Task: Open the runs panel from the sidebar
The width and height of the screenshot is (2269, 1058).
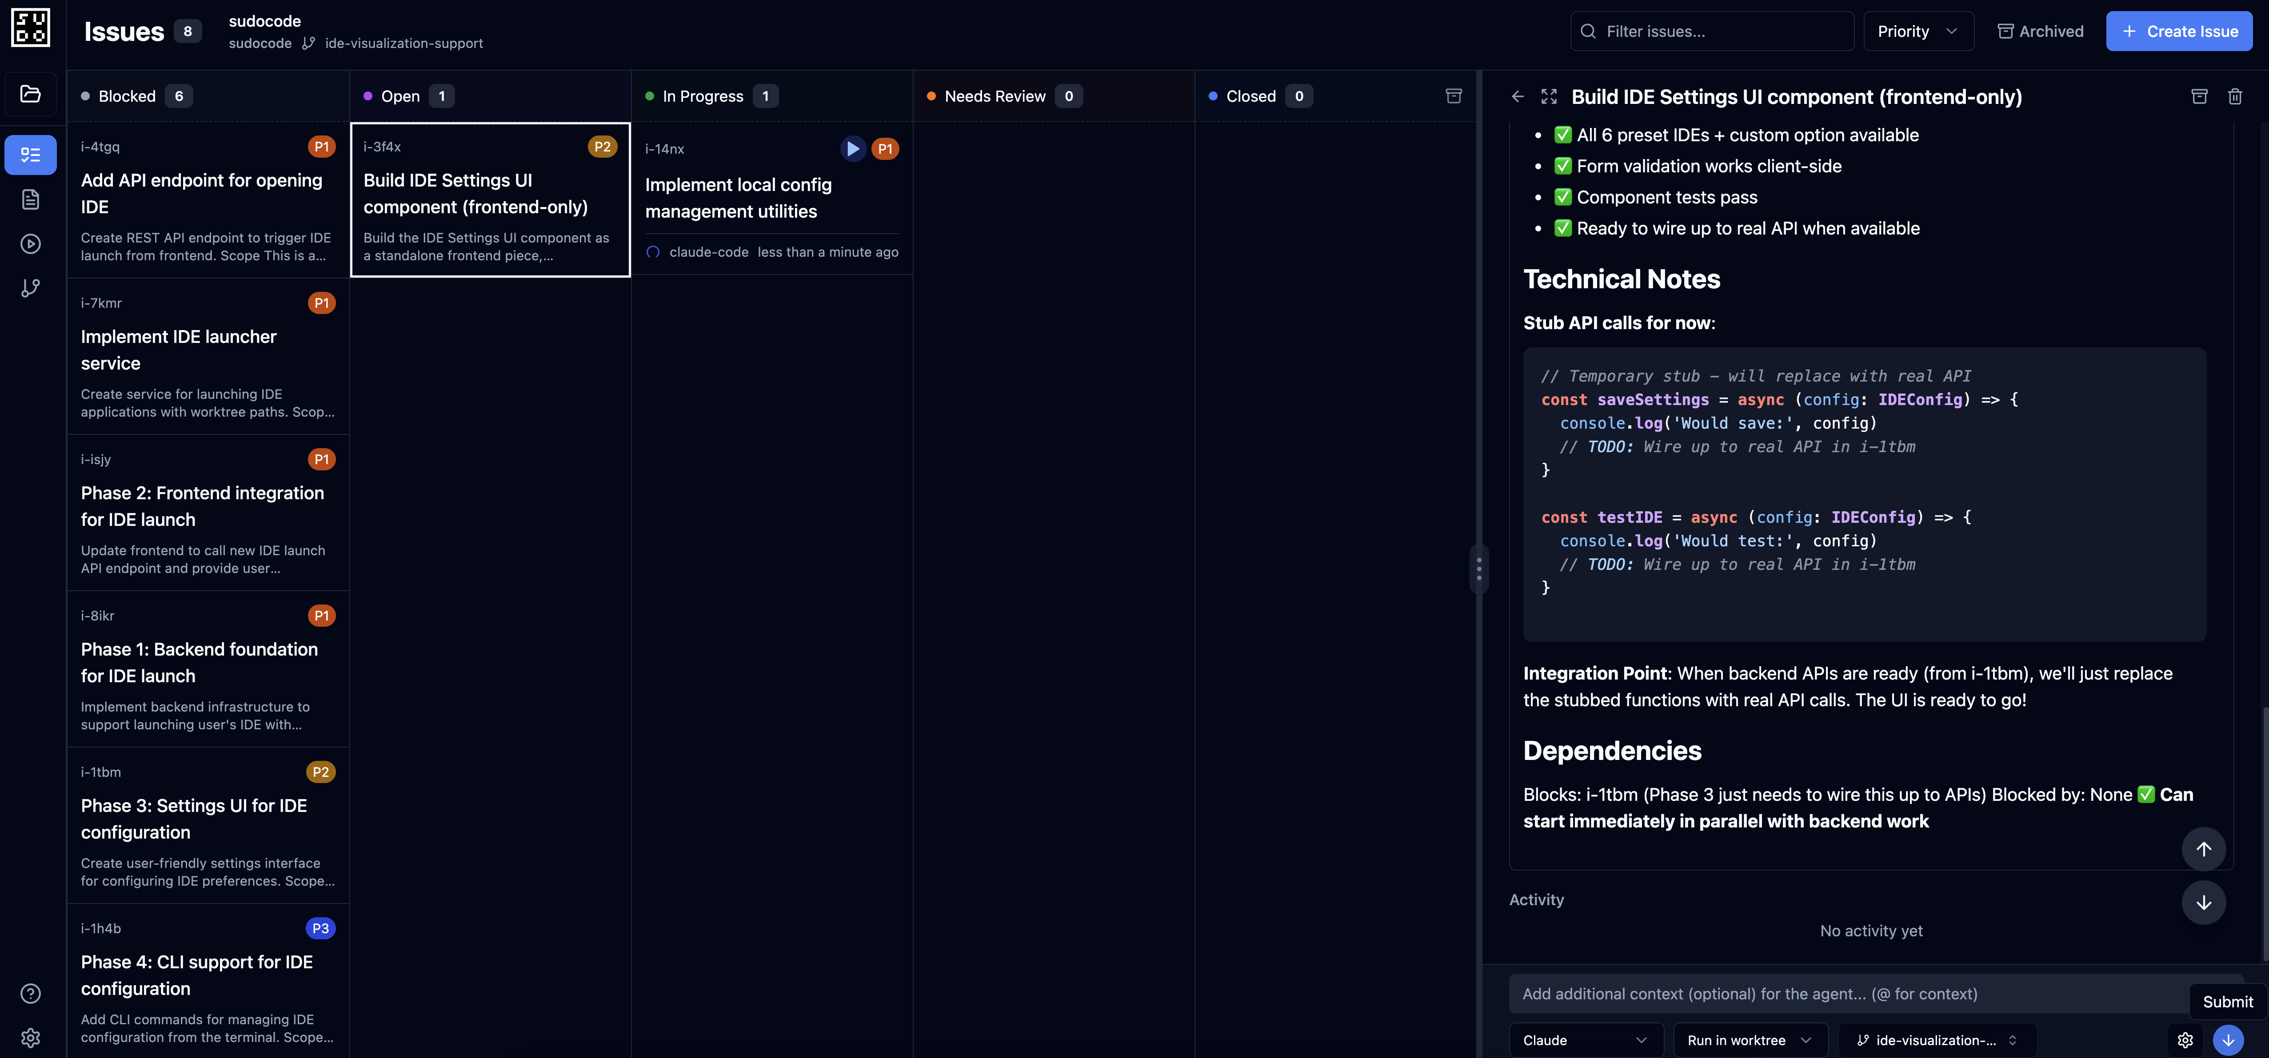Action: point(31,244)
